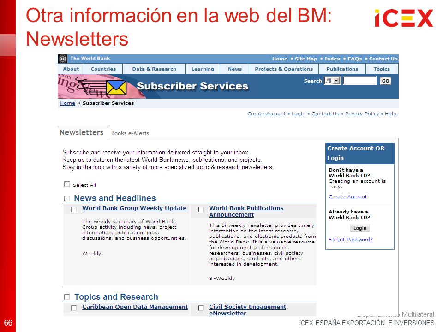Switch to the Newsletters tab
This screenshot has width=443, height=332.
click(x=82, y=132)
